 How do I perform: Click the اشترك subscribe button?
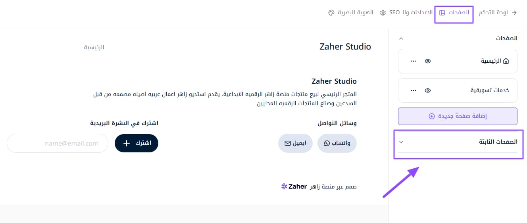click(137, 143)
